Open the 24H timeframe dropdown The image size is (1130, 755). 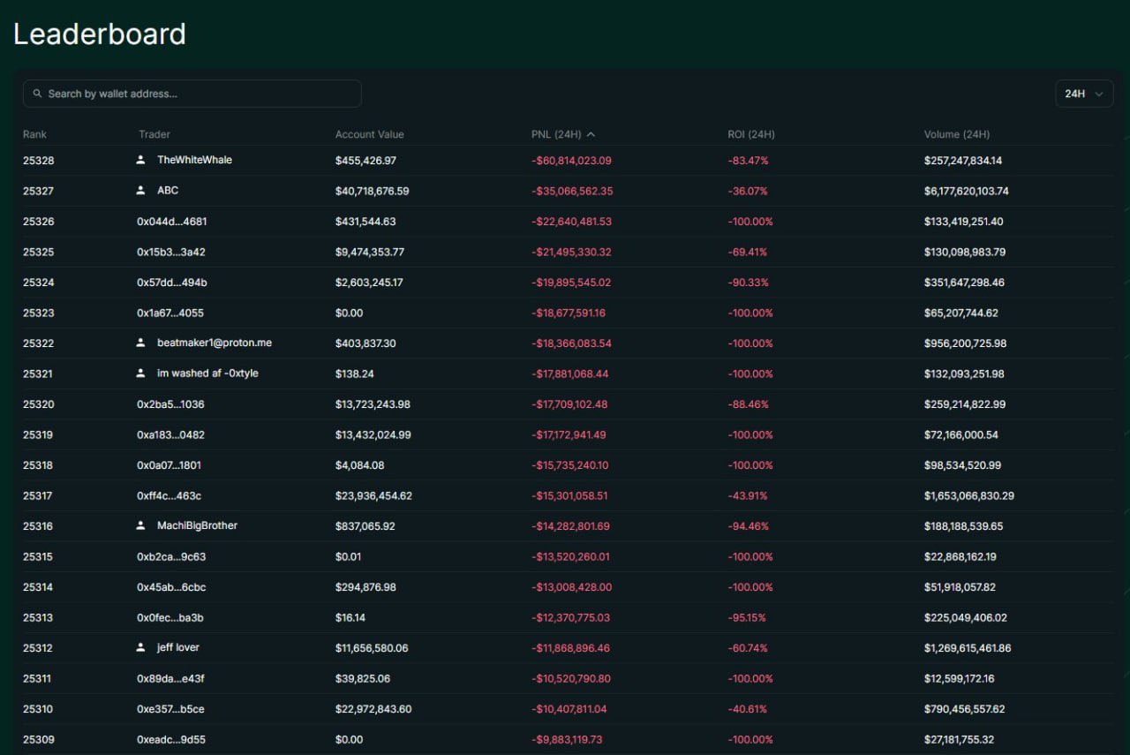tap(1084, 94)
